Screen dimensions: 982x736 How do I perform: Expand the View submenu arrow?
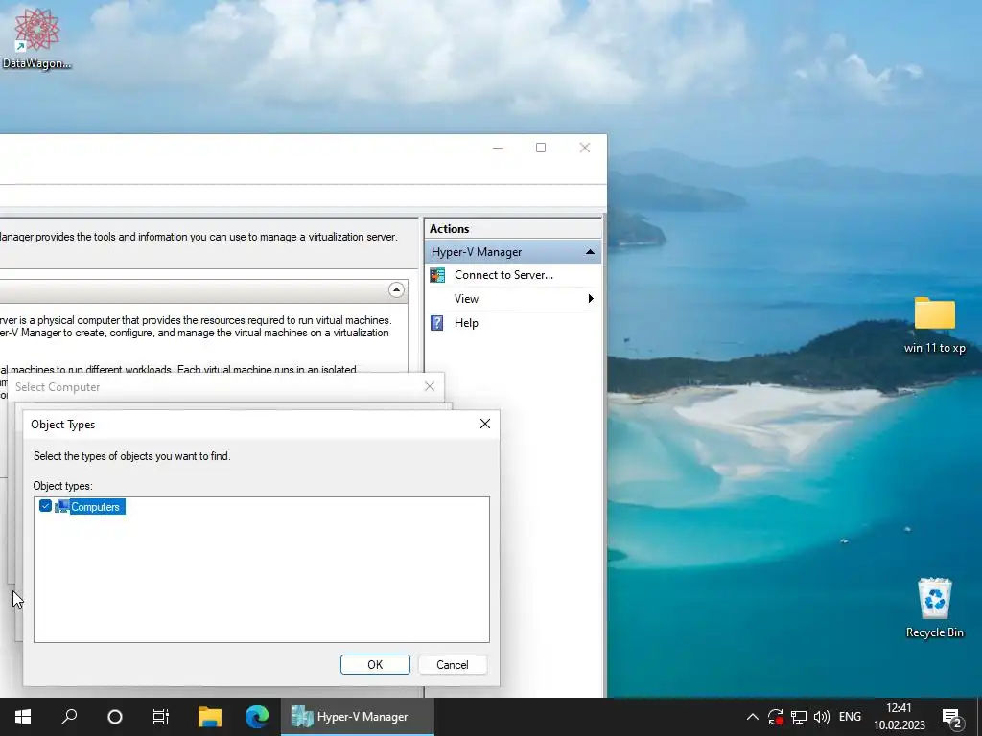pos(590,299)
